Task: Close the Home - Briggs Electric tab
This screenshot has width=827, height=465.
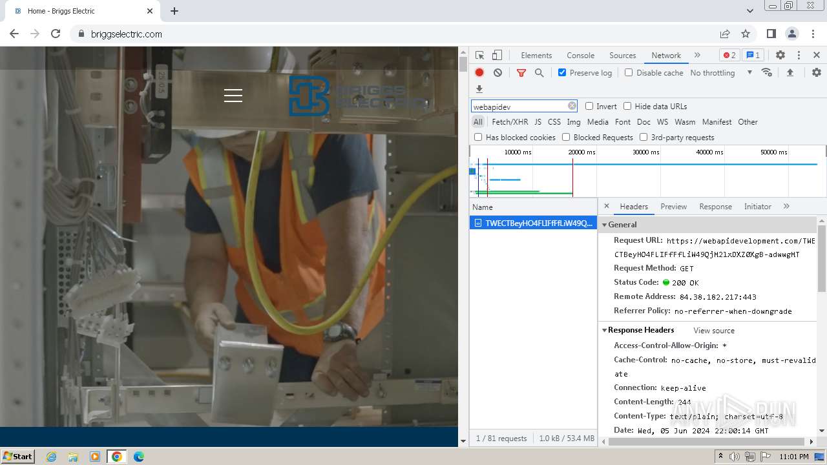Action: (x=150, y=11)
